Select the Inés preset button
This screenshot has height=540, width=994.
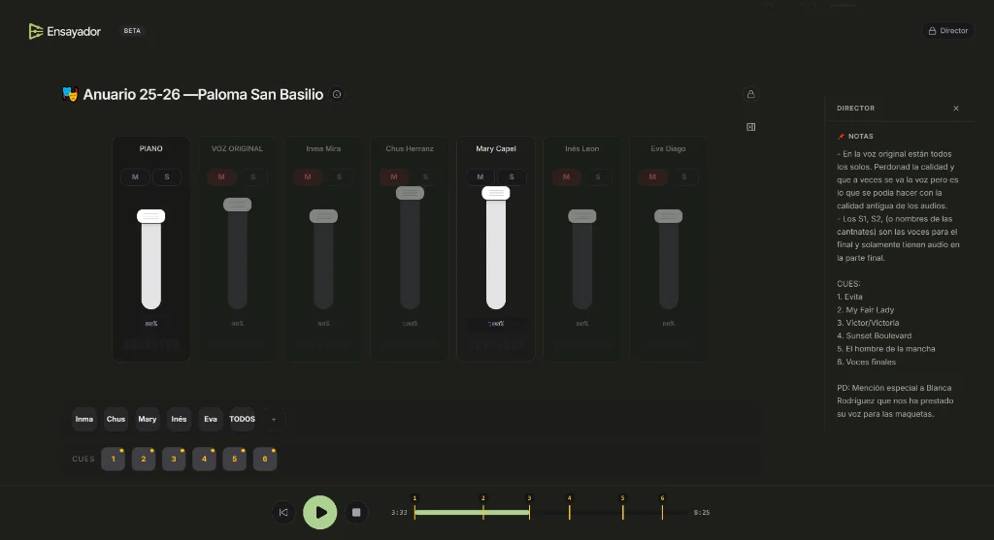pos(179,419)
